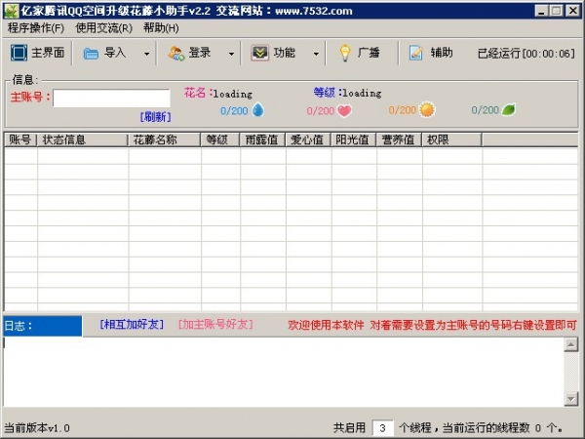Open the 程序操作(F) menu
The height and width of the screenshot is (439, 585).
(x=36, y=28)
